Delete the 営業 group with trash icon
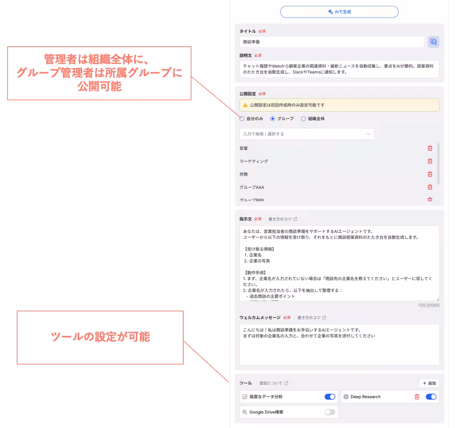Screen dimensions: 460x428 430,148
